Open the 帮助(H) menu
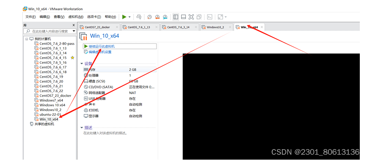The height and width of the screenshot is (160, 366). [x=110, y=17]
